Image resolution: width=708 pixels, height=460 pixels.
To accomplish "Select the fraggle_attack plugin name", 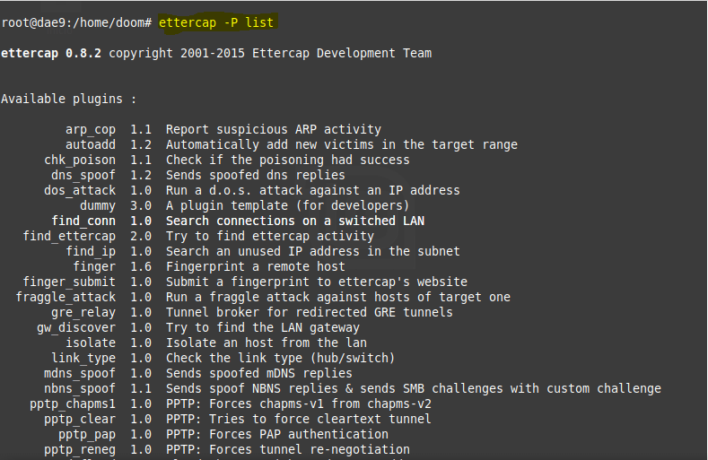I will click(66, 297).
